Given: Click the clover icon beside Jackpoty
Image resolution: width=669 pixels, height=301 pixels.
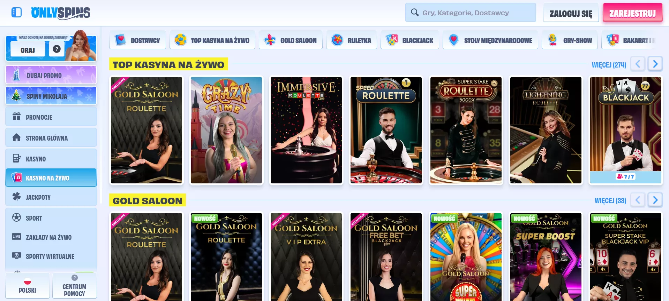Looking at the screenshot, I should [16, 197].
